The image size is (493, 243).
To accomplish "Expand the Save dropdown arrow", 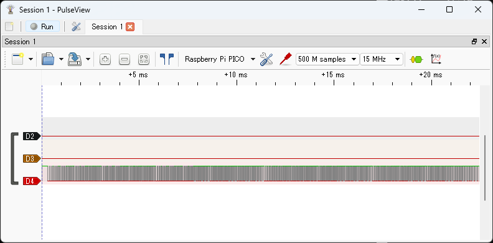I will tap(88, 59).
